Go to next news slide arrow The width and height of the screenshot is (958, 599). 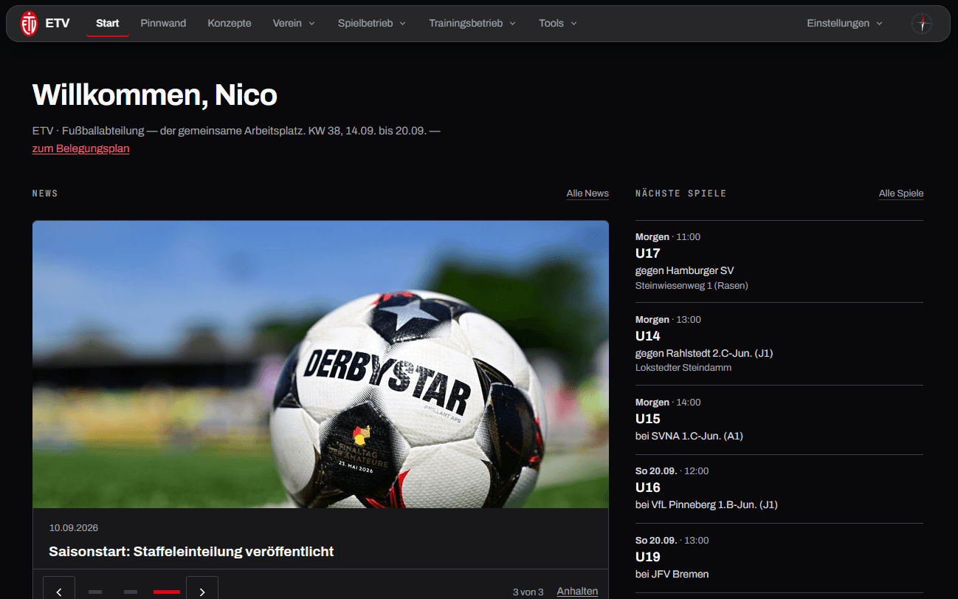pyautogui.click(x=202, y=592)
